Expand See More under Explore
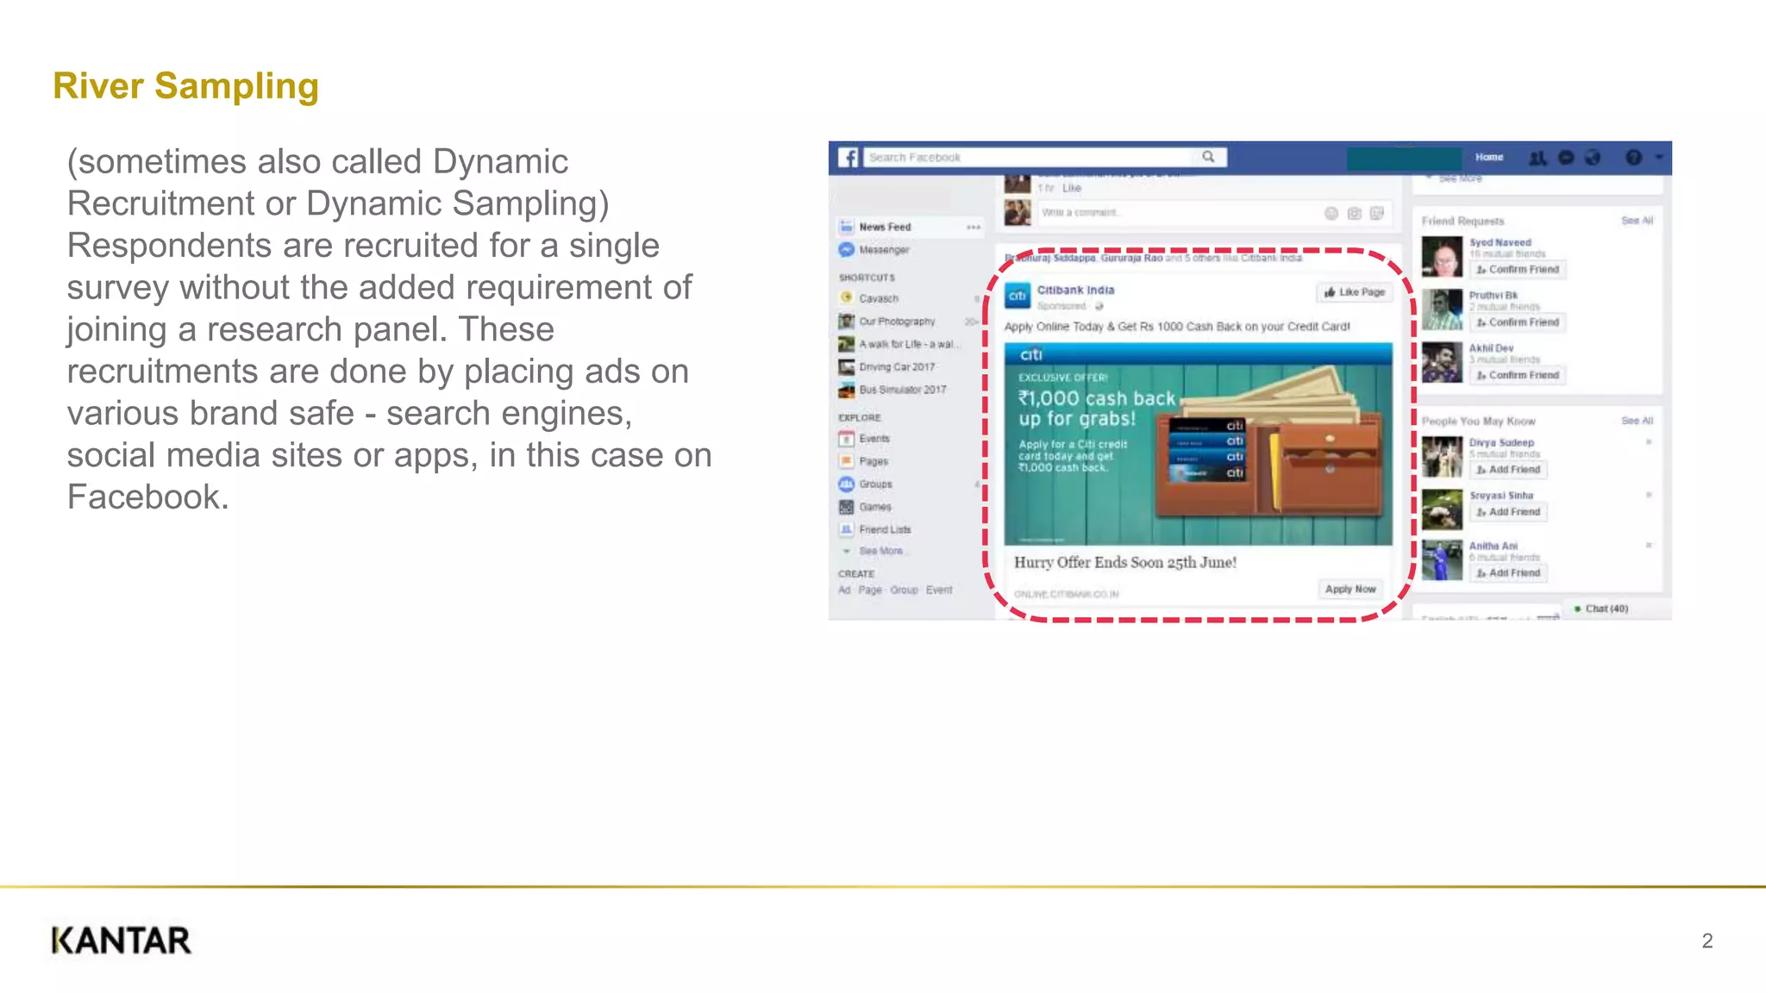1766x993 pixels. pos(880,551)
